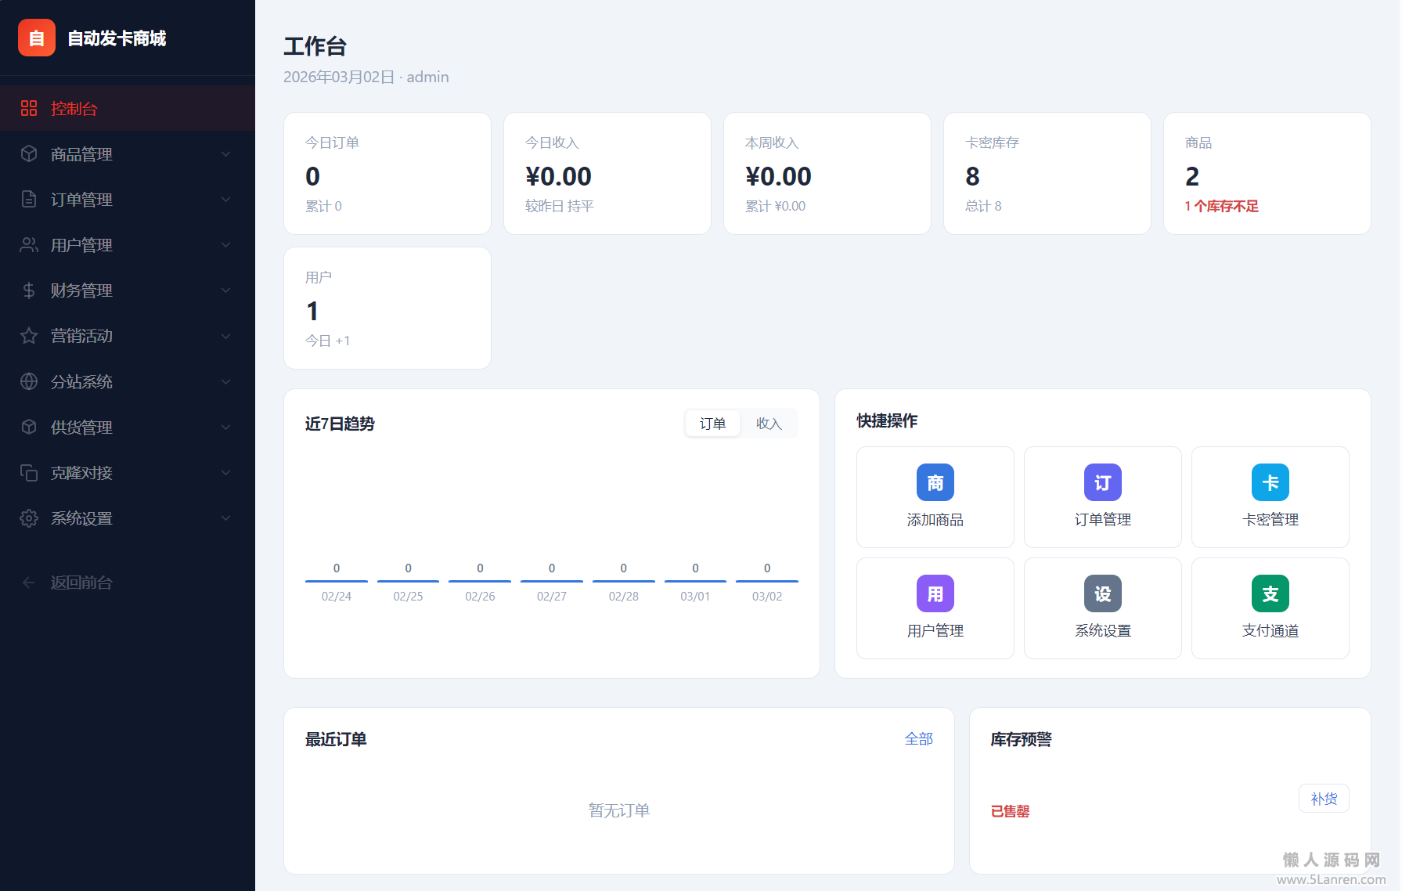Click the purple 用 quick action icon
The width and height of the screenshot is (1402, 891).
click(935, 593)
